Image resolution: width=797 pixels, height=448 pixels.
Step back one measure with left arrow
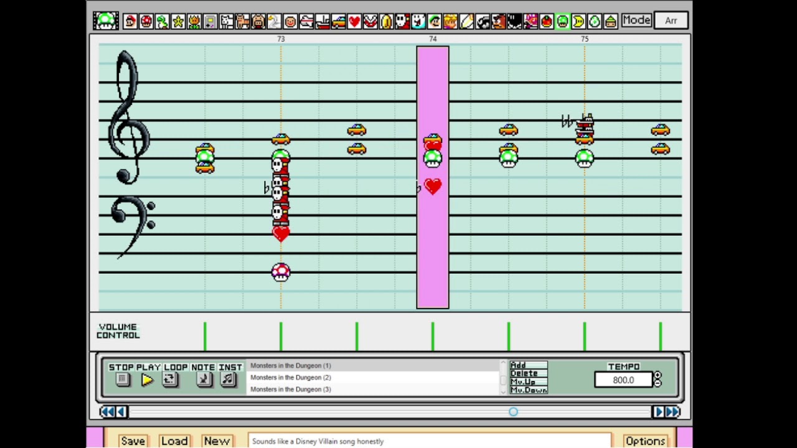click(x=121, y=411)
